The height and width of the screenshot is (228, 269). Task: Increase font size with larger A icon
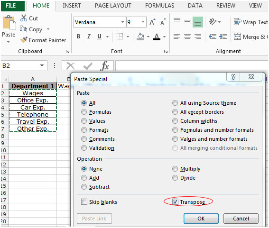152,22
